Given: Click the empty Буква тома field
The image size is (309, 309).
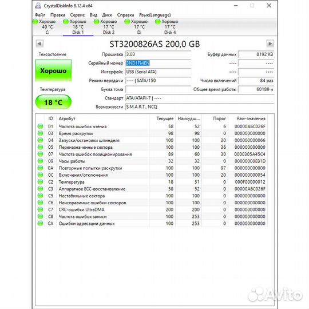Looking at the screenshot, I should (x=158, y=89).
